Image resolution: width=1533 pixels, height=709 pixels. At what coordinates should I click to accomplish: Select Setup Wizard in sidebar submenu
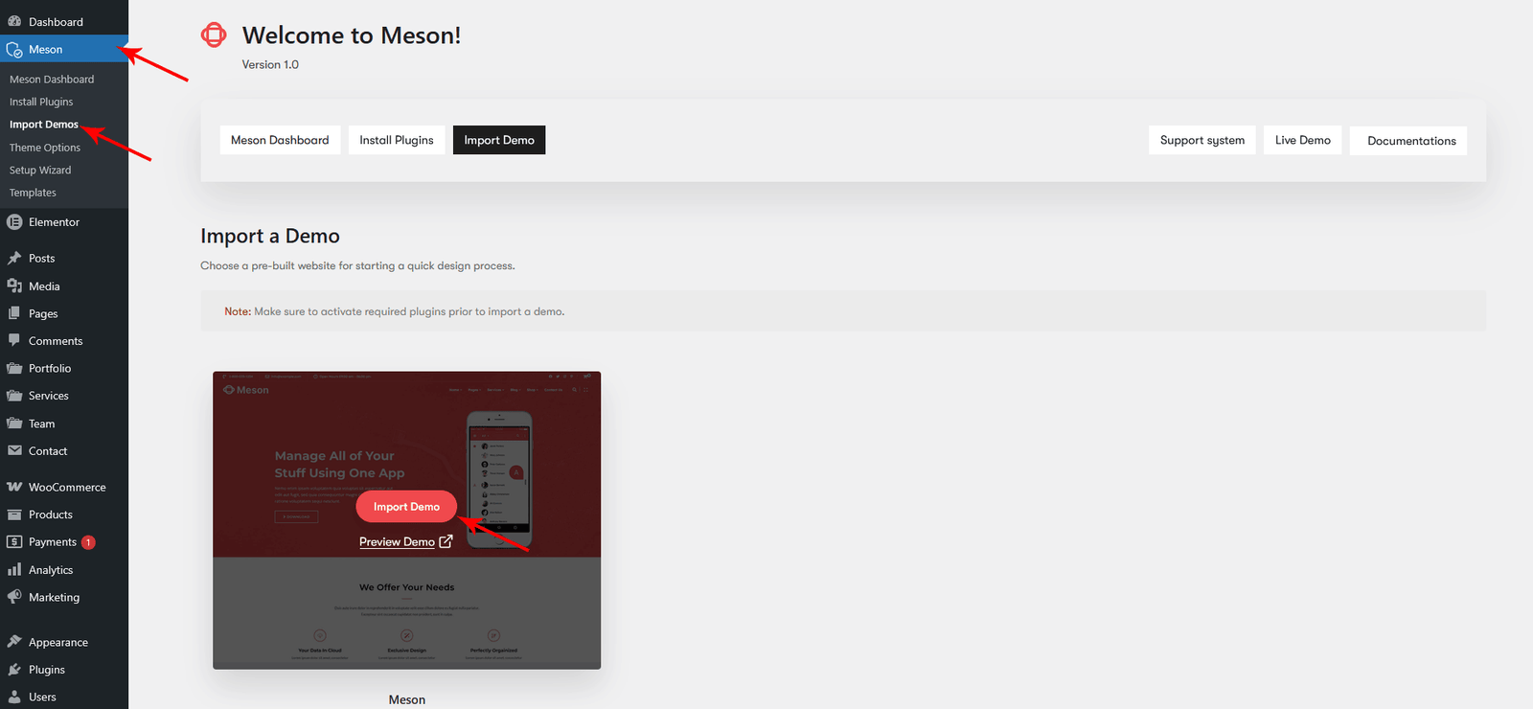[40, 170]
